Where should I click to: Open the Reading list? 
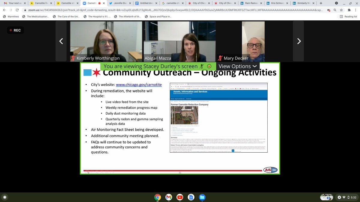pos(348,16)
